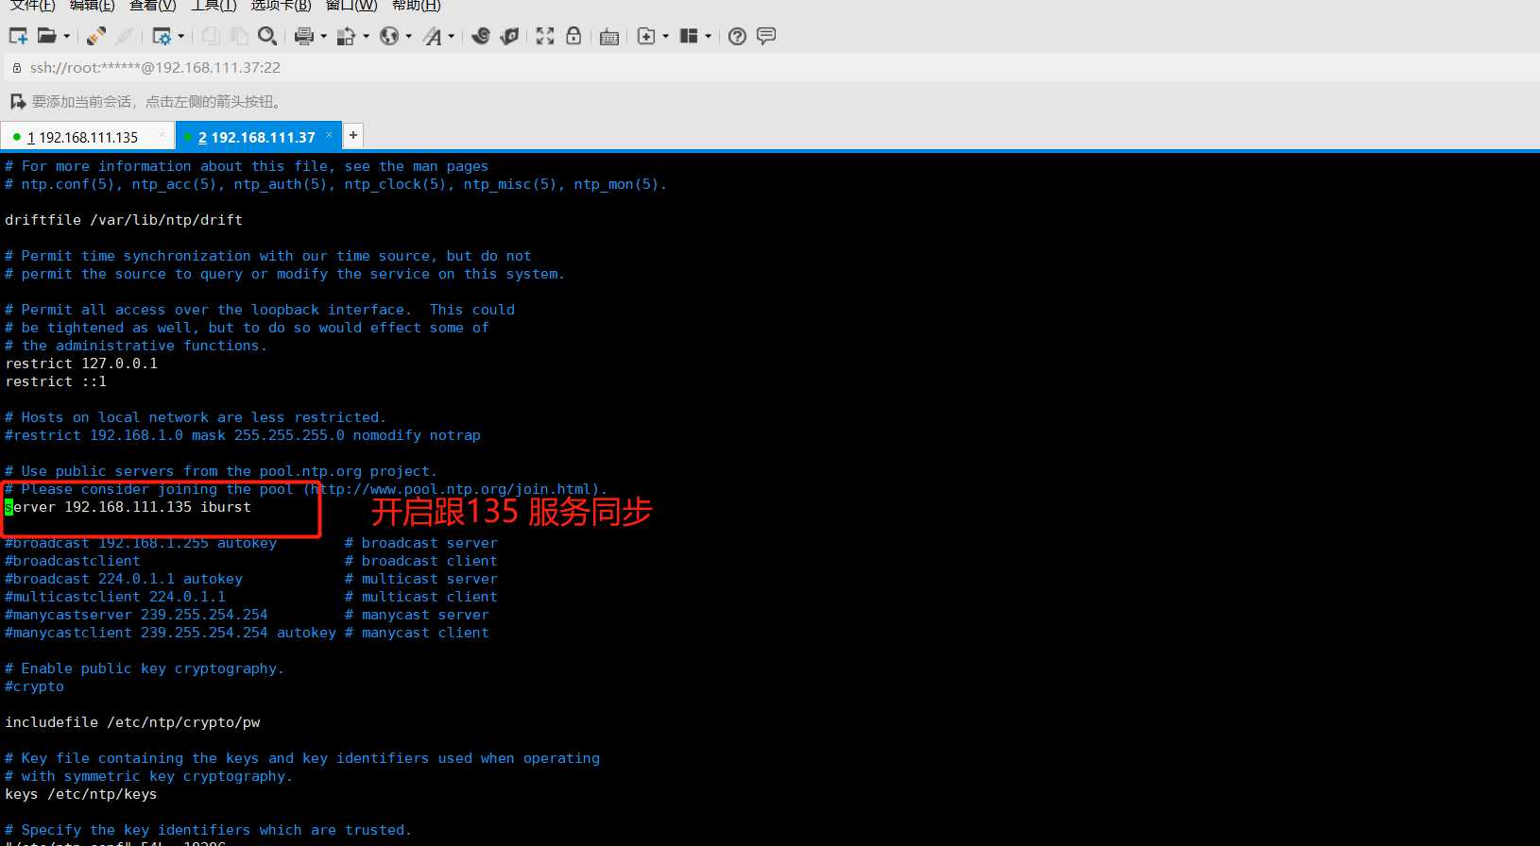The height and width of the screenshot is (846, 1540).
Task: Select tab 2 192.168.111.37
Action: [x=257, y=137]
